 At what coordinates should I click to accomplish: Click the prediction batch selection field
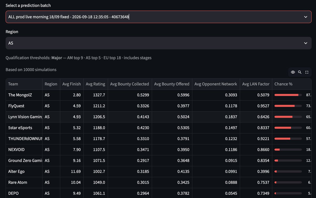pos(159,17)
